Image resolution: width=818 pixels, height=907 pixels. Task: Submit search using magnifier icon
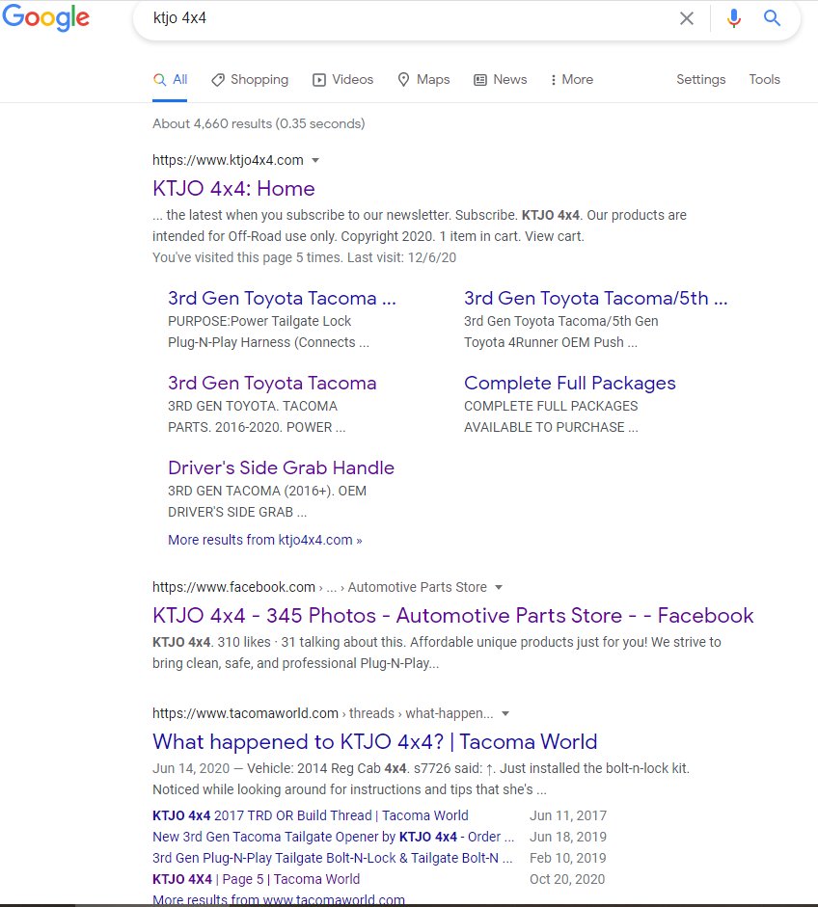(773, 18)
